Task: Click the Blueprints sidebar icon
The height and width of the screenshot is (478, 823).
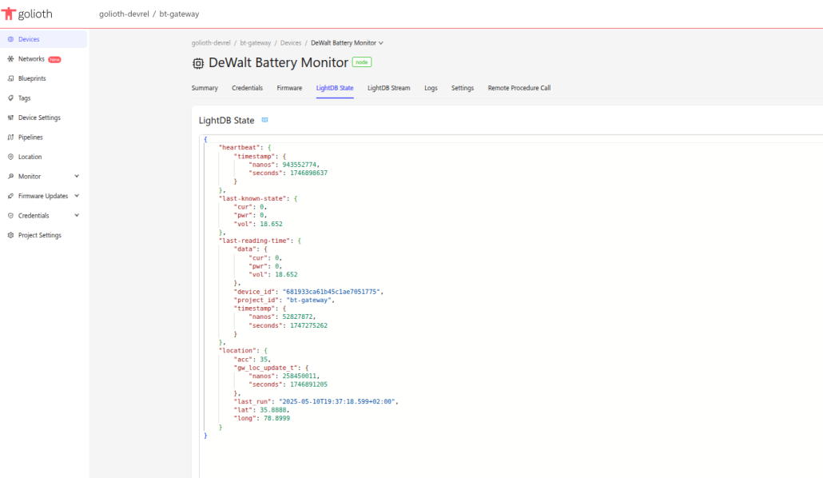Action: coord(10,78)
